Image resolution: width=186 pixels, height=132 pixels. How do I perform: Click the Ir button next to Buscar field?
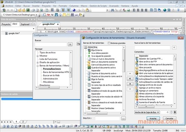click(70, 44)
